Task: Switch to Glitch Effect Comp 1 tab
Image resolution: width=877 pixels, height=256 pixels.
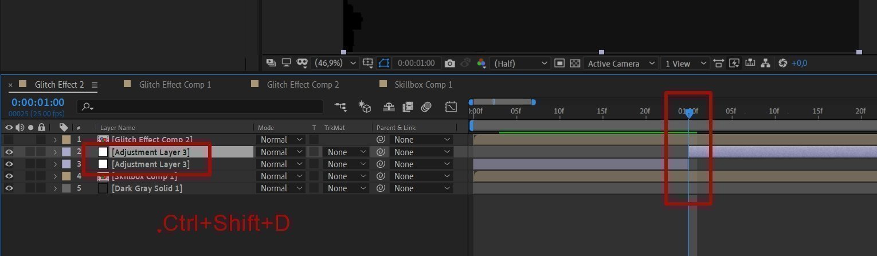Action: (175, 84)
